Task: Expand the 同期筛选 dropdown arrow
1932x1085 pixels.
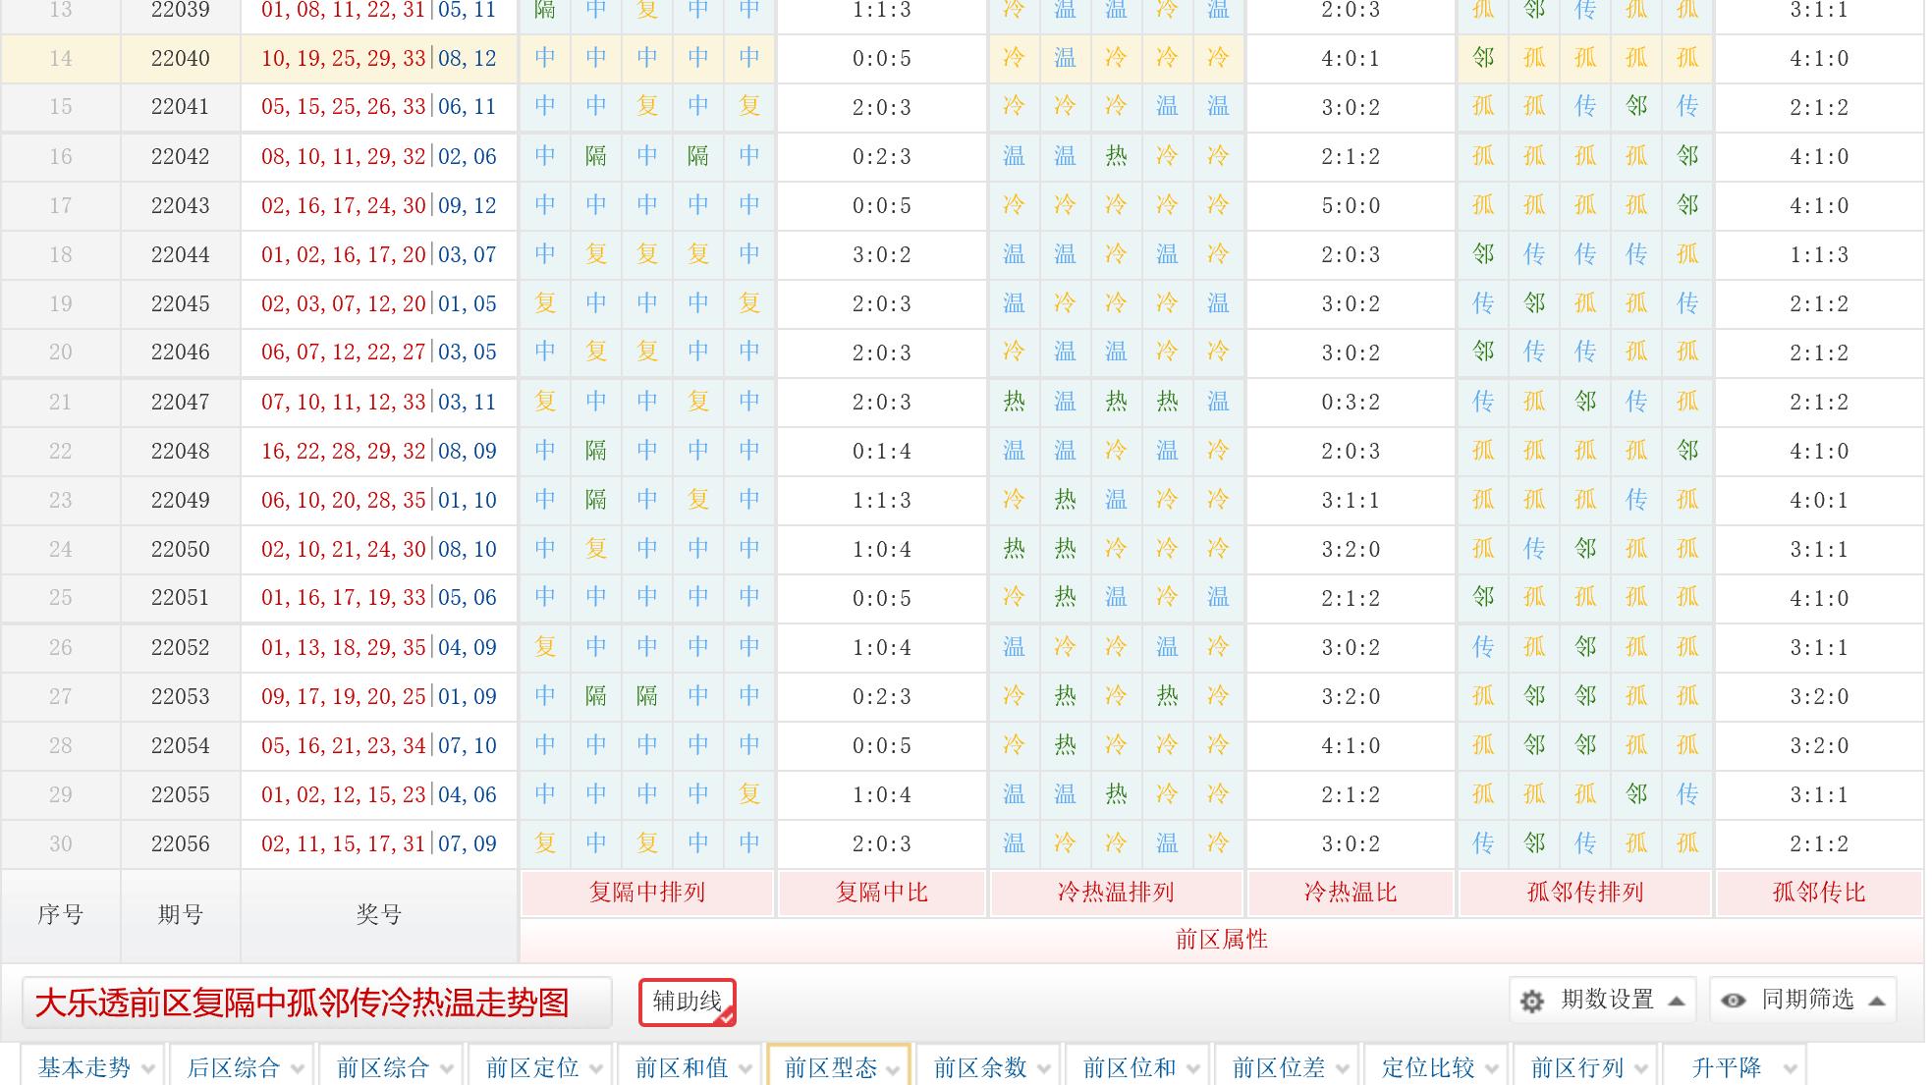Action: coord(1877,1001)
